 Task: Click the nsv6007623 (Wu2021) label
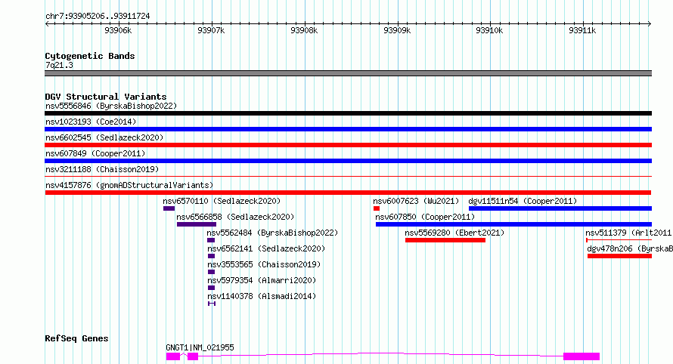[x=416, y=201]
